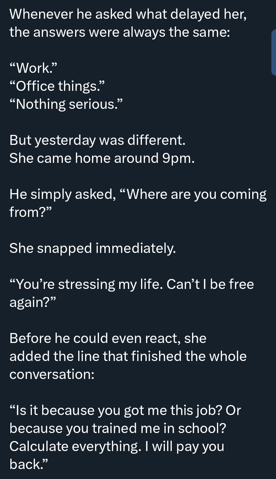Click the scroll handle on the right edge
The image size is (276, 479).
click(x=273, y=52)
